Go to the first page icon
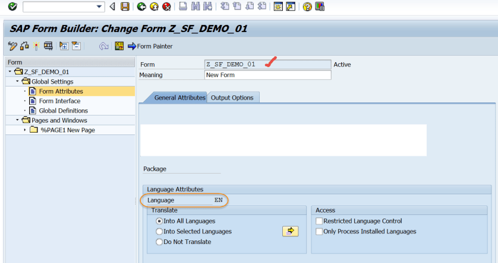The height and width of the screenshot is (263, 498). tap(225, 7)
